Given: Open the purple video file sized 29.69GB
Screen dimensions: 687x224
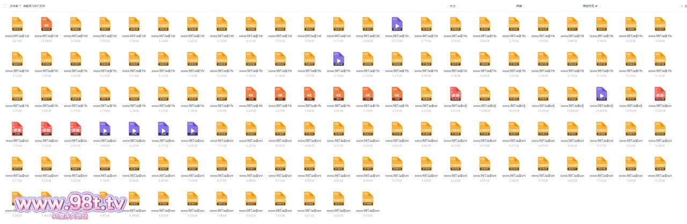Looking at the screenshot, I should (601, 94).
